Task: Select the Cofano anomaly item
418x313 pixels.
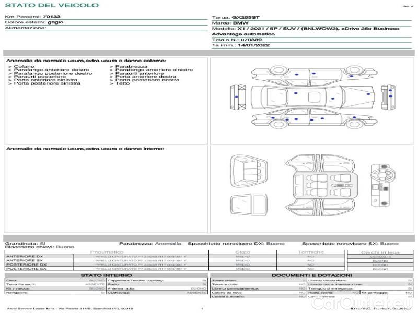Action: [24, 67]
